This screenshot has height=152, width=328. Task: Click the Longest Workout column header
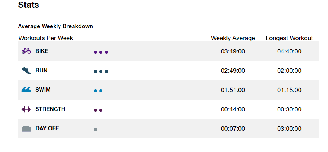click(289, 38)
